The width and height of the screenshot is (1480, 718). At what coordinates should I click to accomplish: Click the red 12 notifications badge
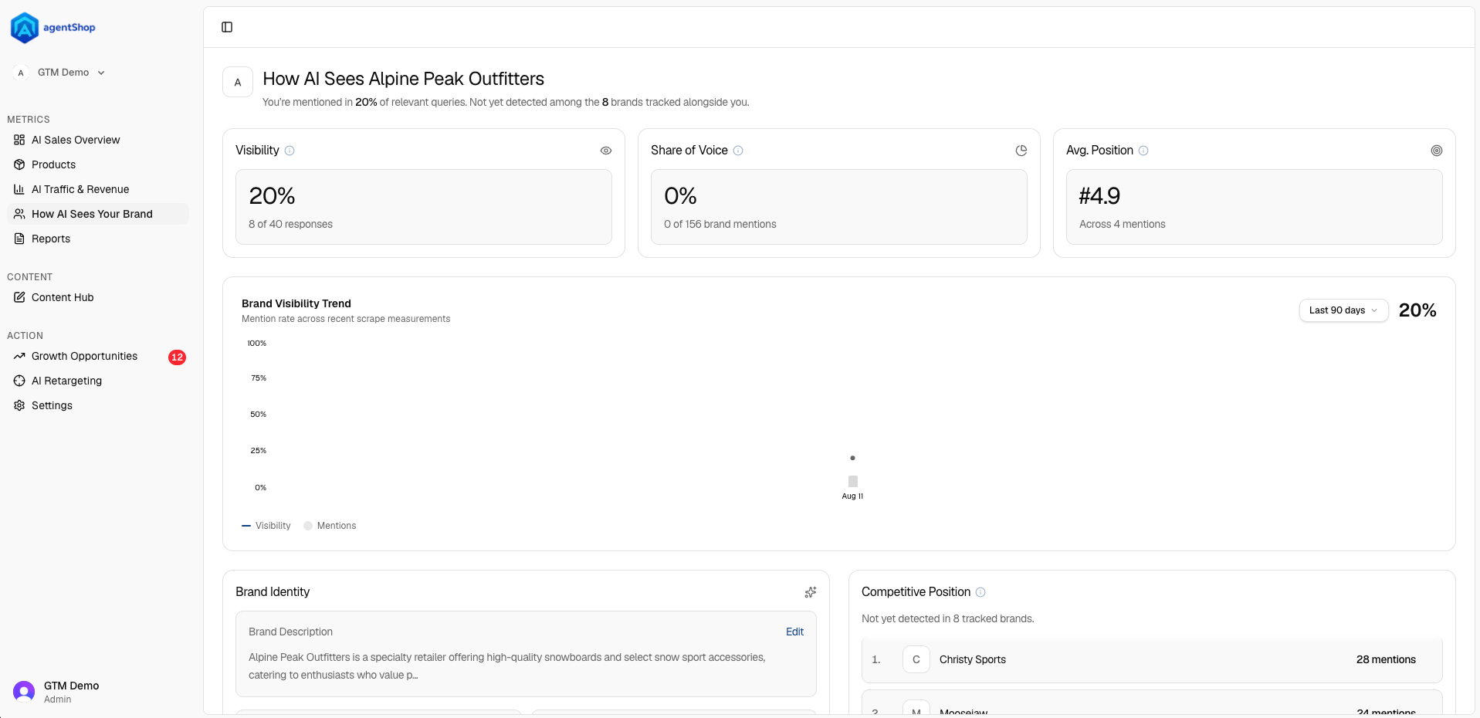[x=178, y=357]
